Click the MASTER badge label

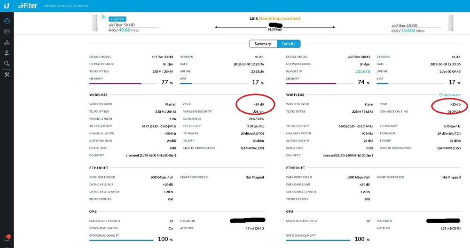click(117, 19)
